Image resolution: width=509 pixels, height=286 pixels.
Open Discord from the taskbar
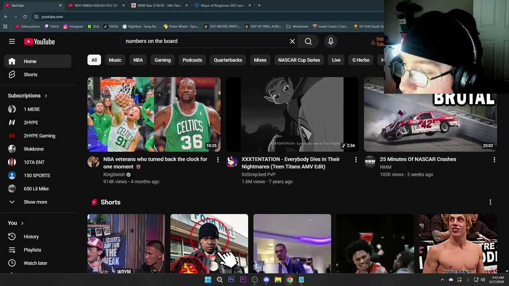point(266,280)
